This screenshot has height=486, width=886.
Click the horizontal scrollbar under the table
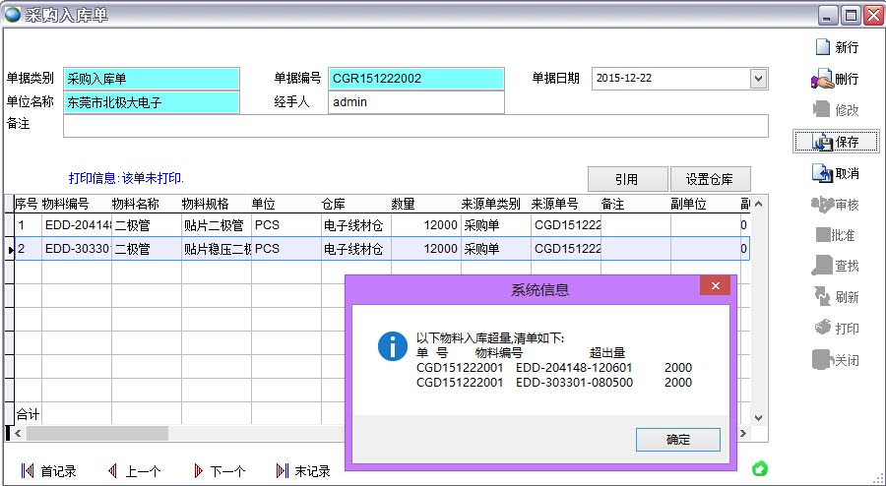click(98, 433)
